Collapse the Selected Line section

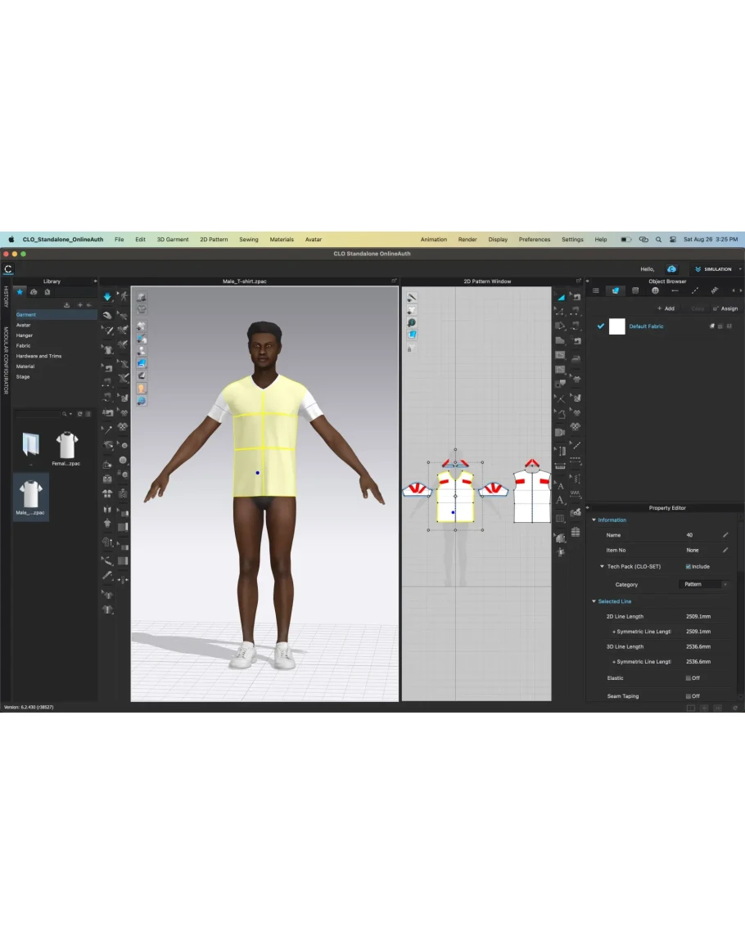[594, 601]
